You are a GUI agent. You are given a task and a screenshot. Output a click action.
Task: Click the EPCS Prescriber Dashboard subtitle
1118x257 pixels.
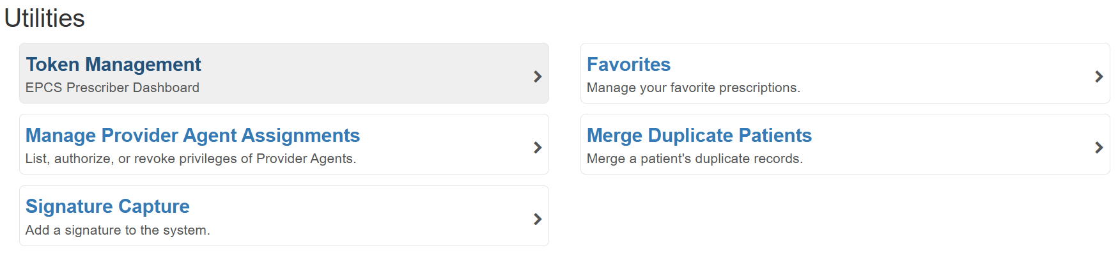click(113, 88)
